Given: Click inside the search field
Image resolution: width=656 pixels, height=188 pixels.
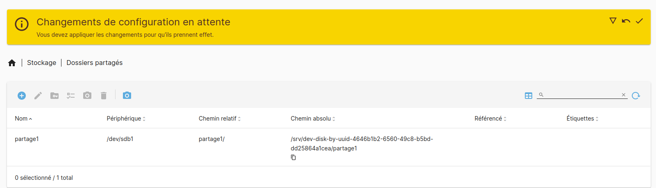Looking at the screenshot, I should (582, 95).
